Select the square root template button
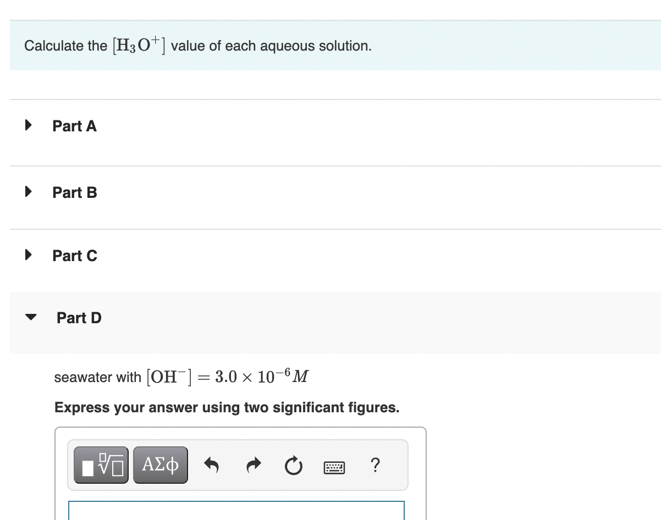The image size is (661, 520). point(101,464)
